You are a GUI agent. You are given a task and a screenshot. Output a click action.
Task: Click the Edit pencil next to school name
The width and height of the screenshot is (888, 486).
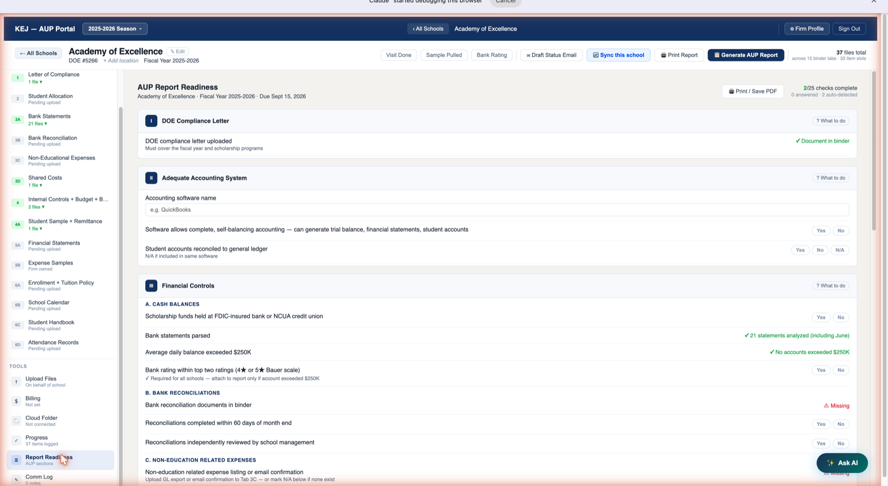[178, 52]
